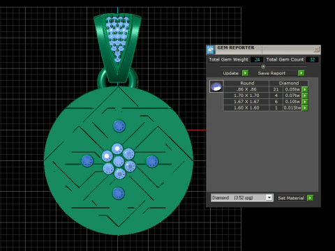Click the Update button label
Image resolution: width=335 pixels, height=251 pixels.
230,73
